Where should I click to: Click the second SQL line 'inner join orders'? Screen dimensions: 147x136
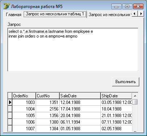(x=43, y=36)
